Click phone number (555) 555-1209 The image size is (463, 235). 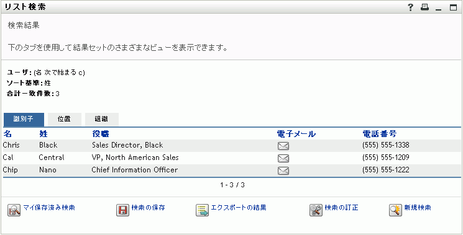386,157
